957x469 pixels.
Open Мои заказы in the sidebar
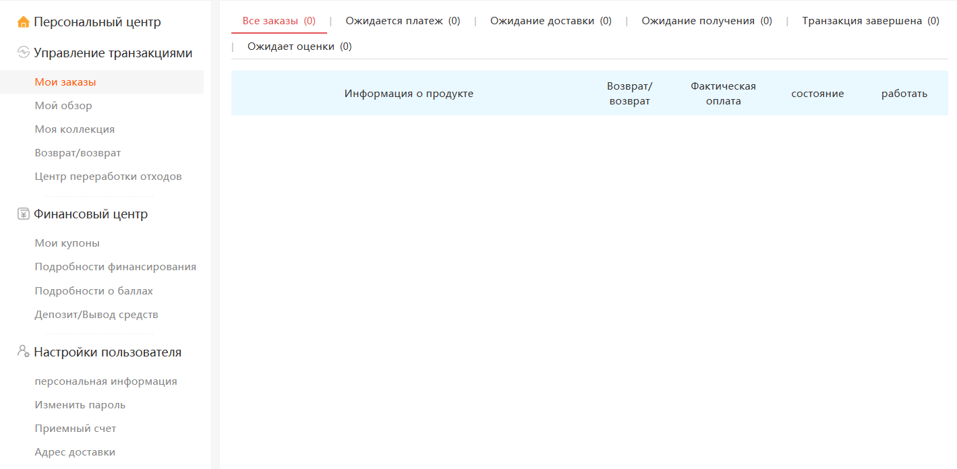[x=65, y=82]
